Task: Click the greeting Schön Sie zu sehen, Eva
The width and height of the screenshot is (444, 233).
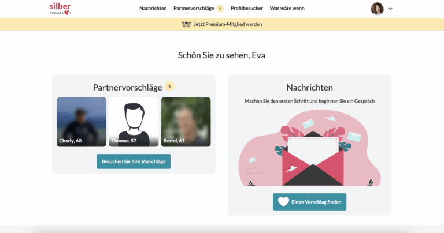Action: pyautogui.click(x=221, y=55)
